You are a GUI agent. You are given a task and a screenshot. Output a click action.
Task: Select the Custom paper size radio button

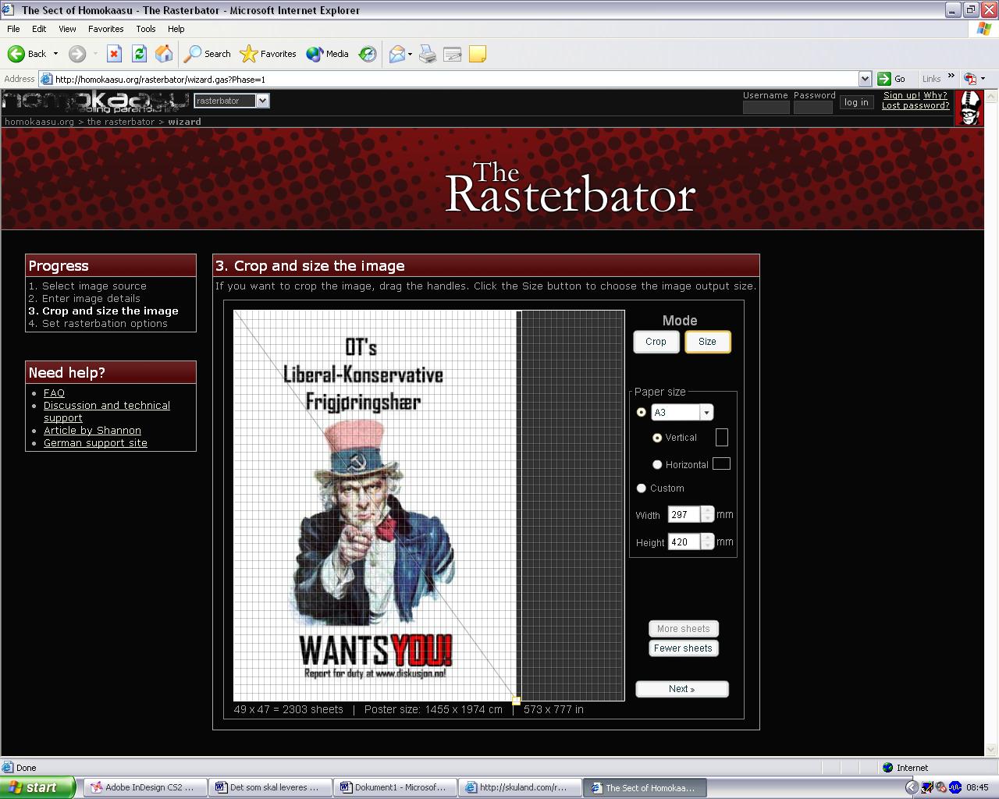coord(642,488)
